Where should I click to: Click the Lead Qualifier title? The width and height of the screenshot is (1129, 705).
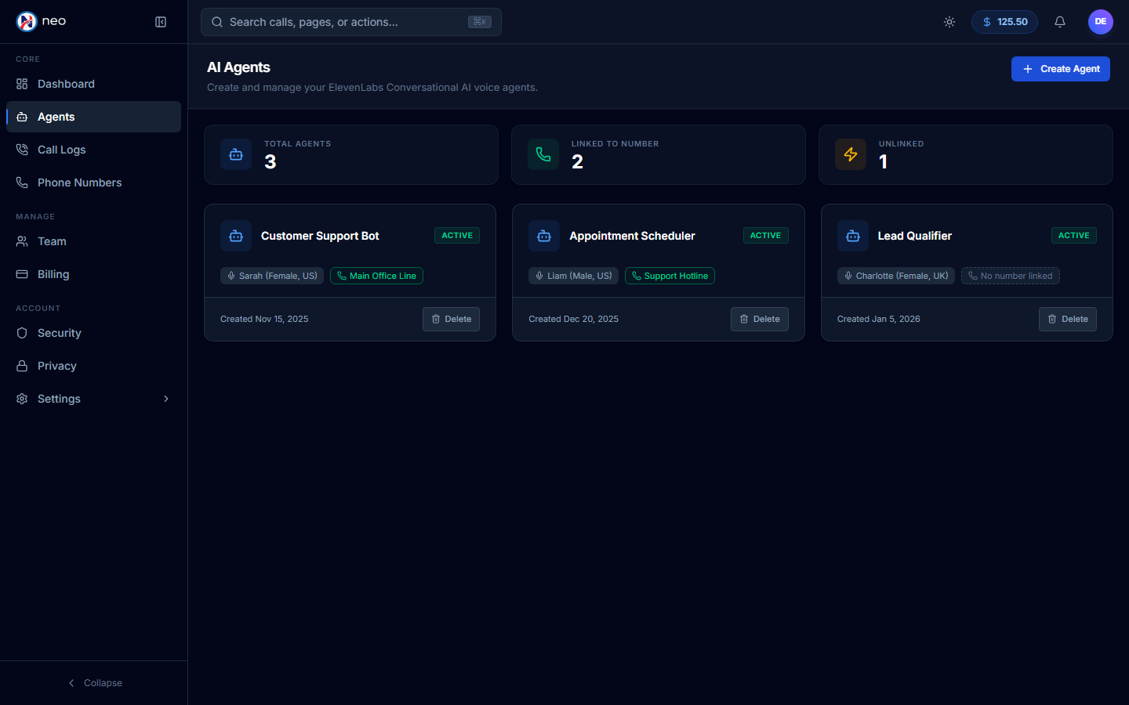pos(915,236)
